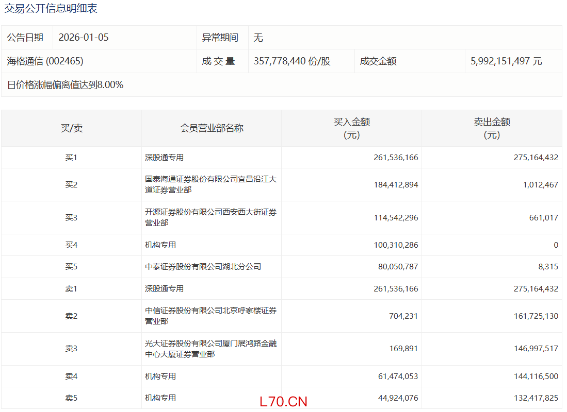
Task: Select the stock name 海格通信 (002465)
Action: (45, 61)
